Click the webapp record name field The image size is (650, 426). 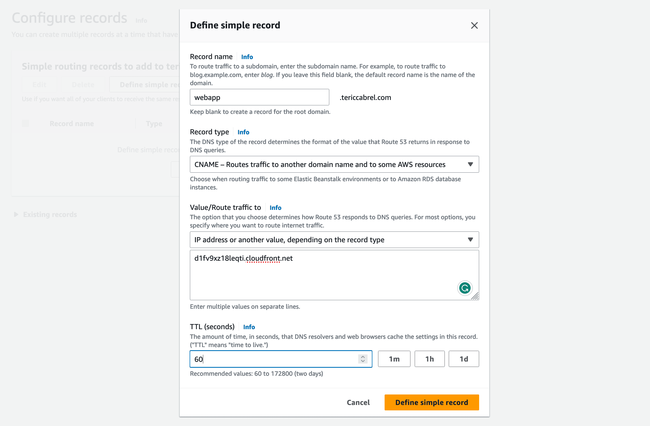pyautogui.click(x=259, y=97)
